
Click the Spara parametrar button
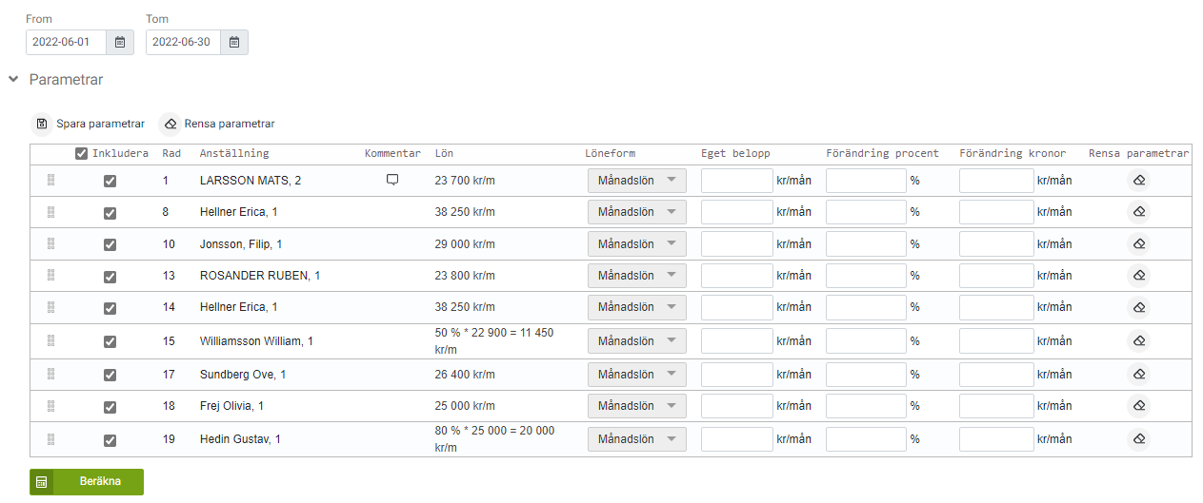[x=90, y=124]
